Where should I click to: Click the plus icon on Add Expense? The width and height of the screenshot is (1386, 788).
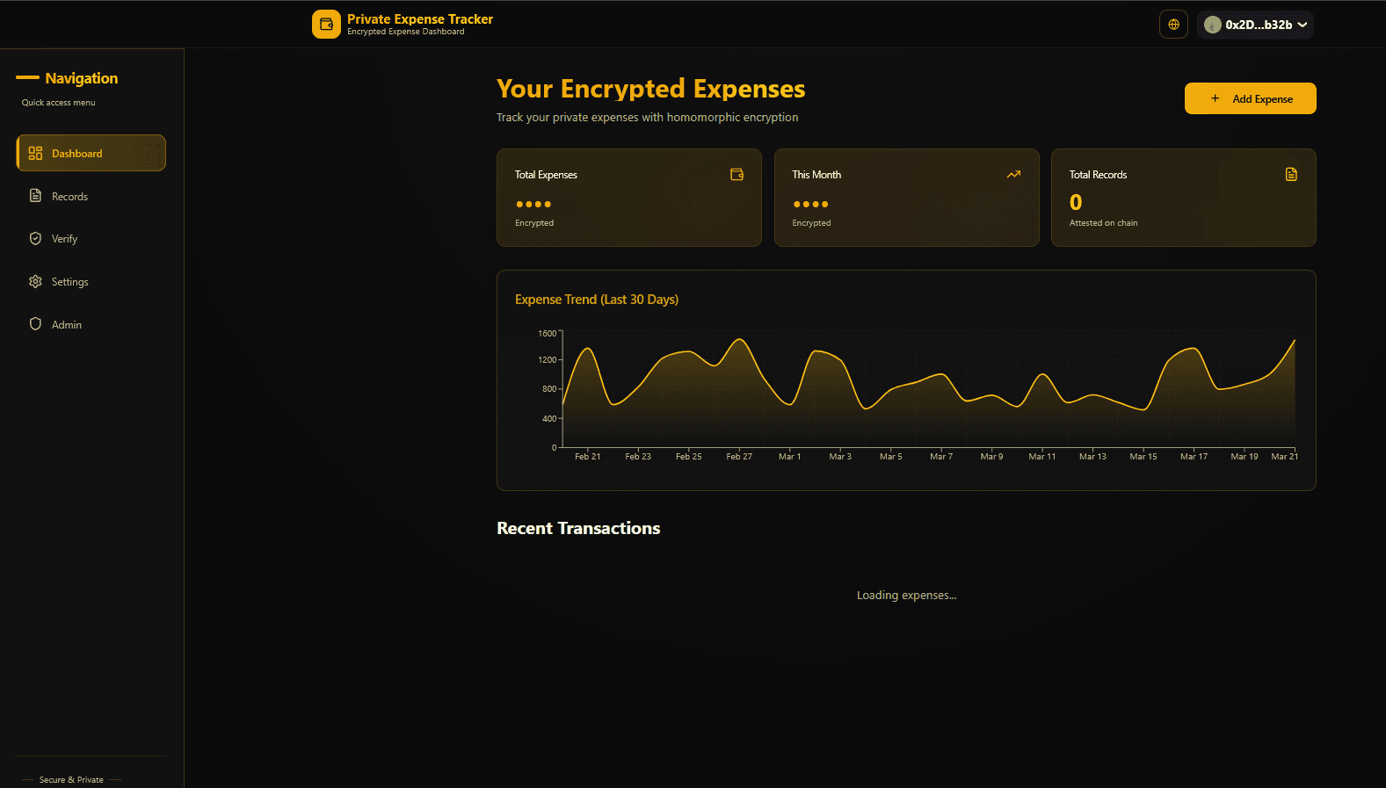(x=1215, y=98)
